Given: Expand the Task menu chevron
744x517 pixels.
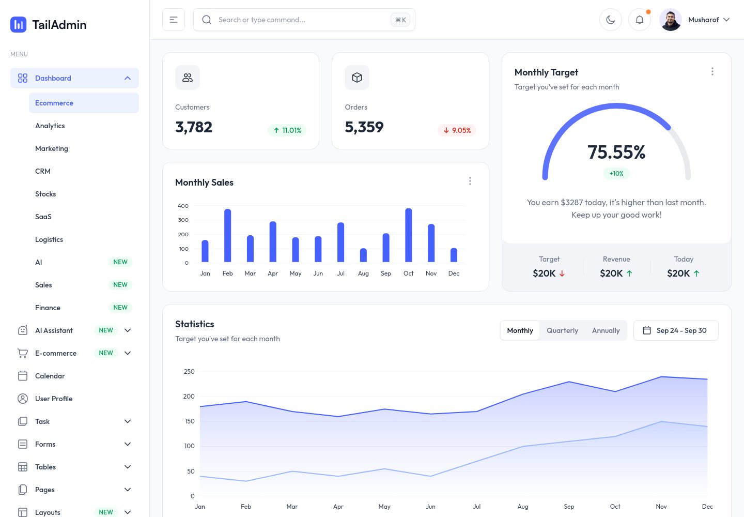Looking at the screenshot, I should tap(128, 421).
